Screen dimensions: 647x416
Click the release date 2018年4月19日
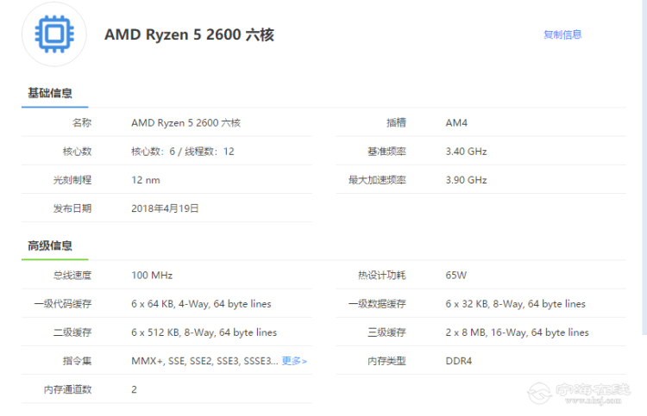(165, 208)
